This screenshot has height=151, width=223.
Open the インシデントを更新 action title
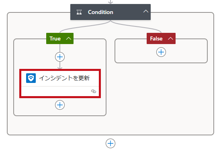click(64, 78)
